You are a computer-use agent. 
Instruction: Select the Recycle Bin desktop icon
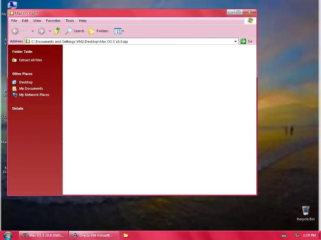click(x=306, y=213)
